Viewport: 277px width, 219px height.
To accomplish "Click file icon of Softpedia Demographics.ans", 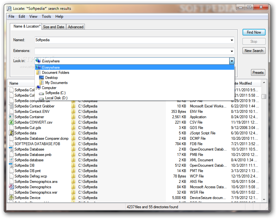I will tap(11, 182).
